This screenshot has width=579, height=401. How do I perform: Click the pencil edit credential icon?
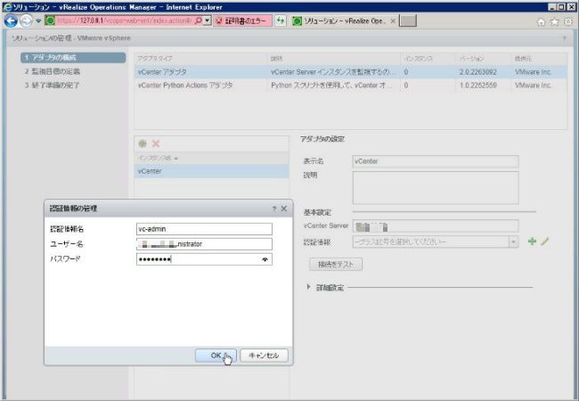[544, 241]
